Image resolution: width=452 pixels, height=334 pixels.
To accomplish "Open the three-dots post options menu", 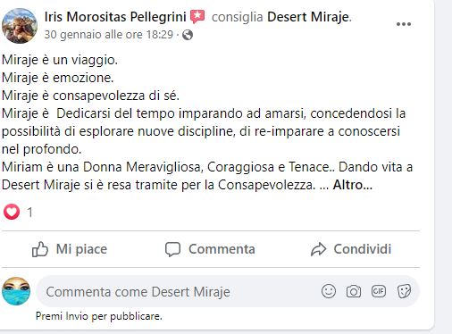I will 404,24.
